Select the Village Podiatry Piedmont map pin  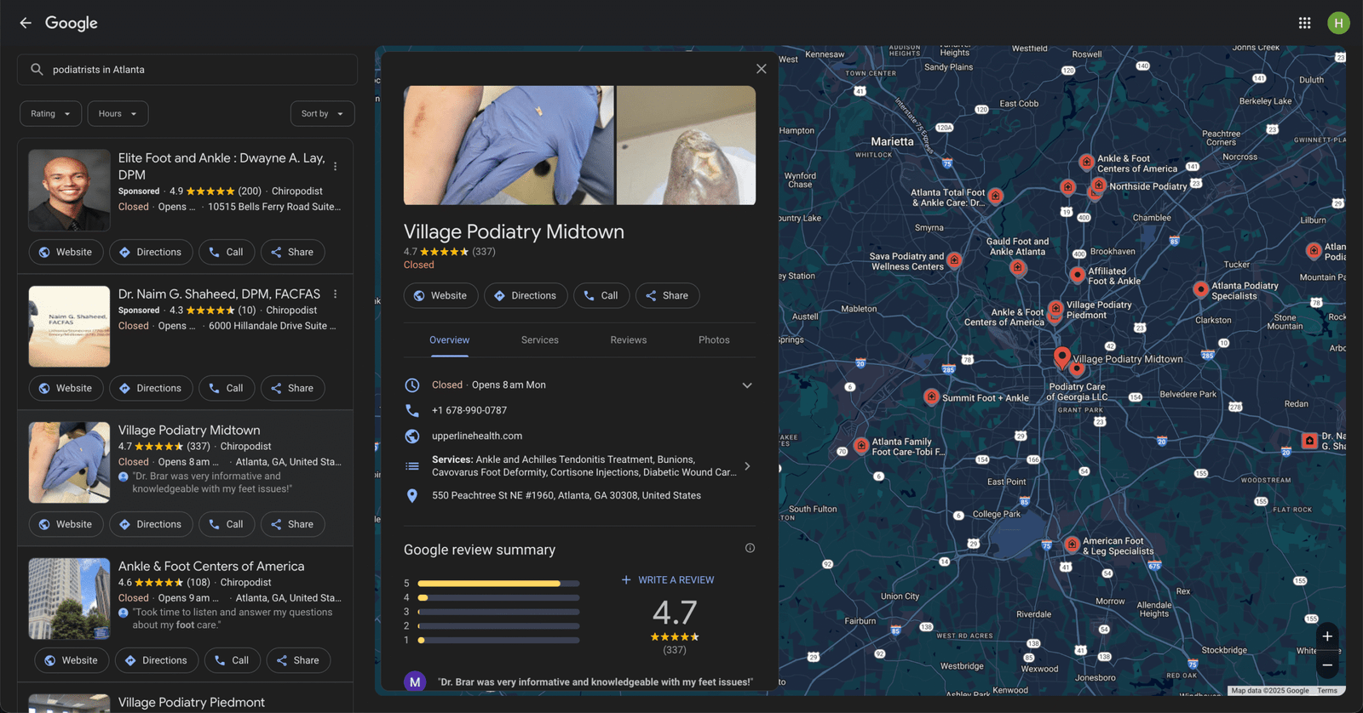[1055, 308]
